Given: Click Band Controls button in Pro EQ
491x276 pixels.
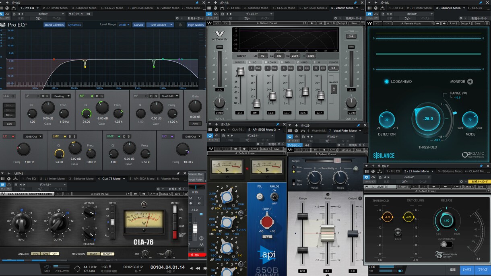Looking at the screenshot, I should point(54,25).
